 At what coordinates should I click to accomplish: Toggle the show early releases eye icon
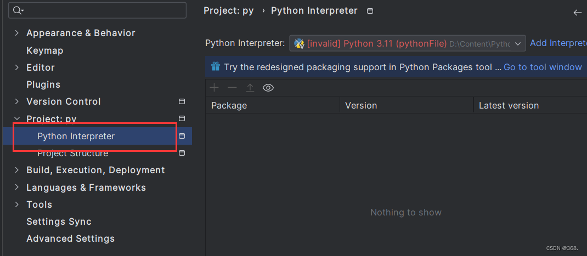click(268, 88)
